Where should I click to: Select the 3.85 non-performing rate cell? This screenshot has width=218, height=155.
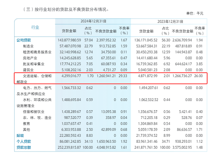(199, 64)
